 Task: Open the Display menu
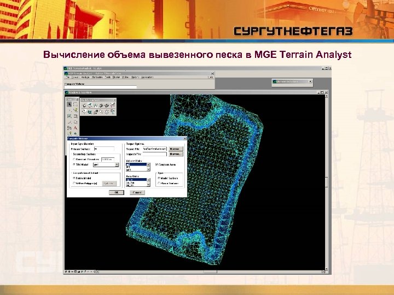(116, 77)
